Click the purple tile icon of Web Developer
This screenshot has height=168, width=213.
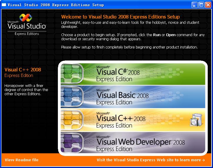tap(72, 142)
